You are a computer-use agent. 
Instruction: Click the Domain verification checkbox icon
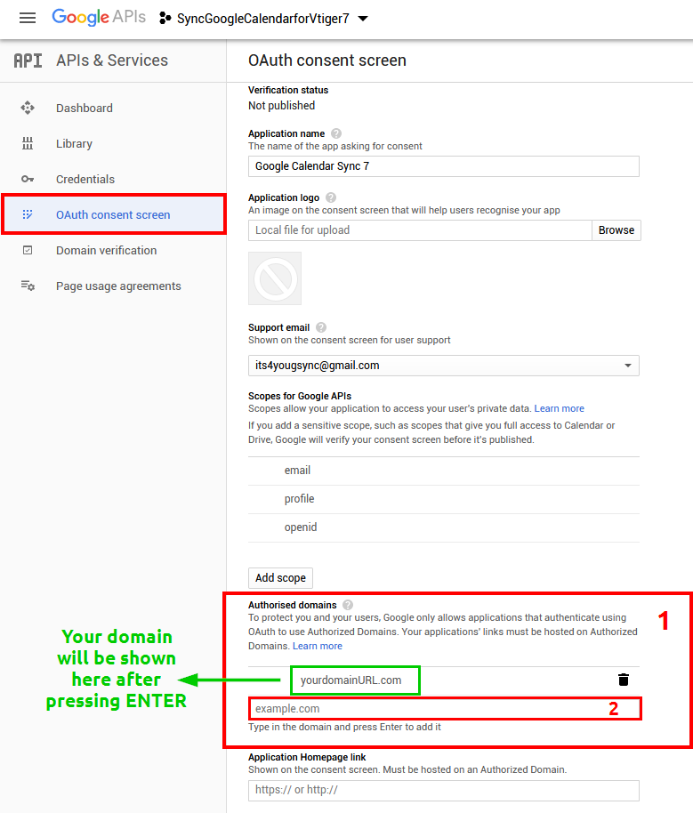(28, 250)
